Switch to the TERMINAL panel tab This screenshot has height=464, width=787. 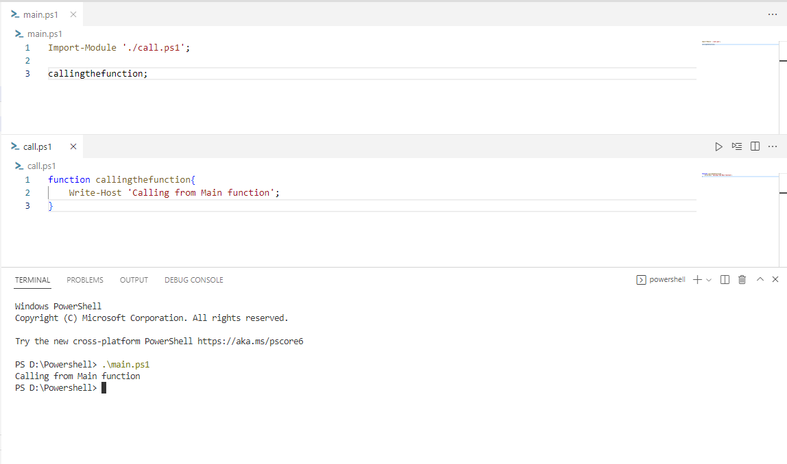[x=33, y=280]
